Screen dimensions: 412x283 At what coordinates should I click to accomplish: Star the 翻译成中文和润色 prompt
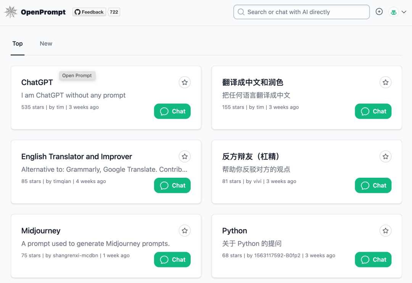[x=386, y=82]
